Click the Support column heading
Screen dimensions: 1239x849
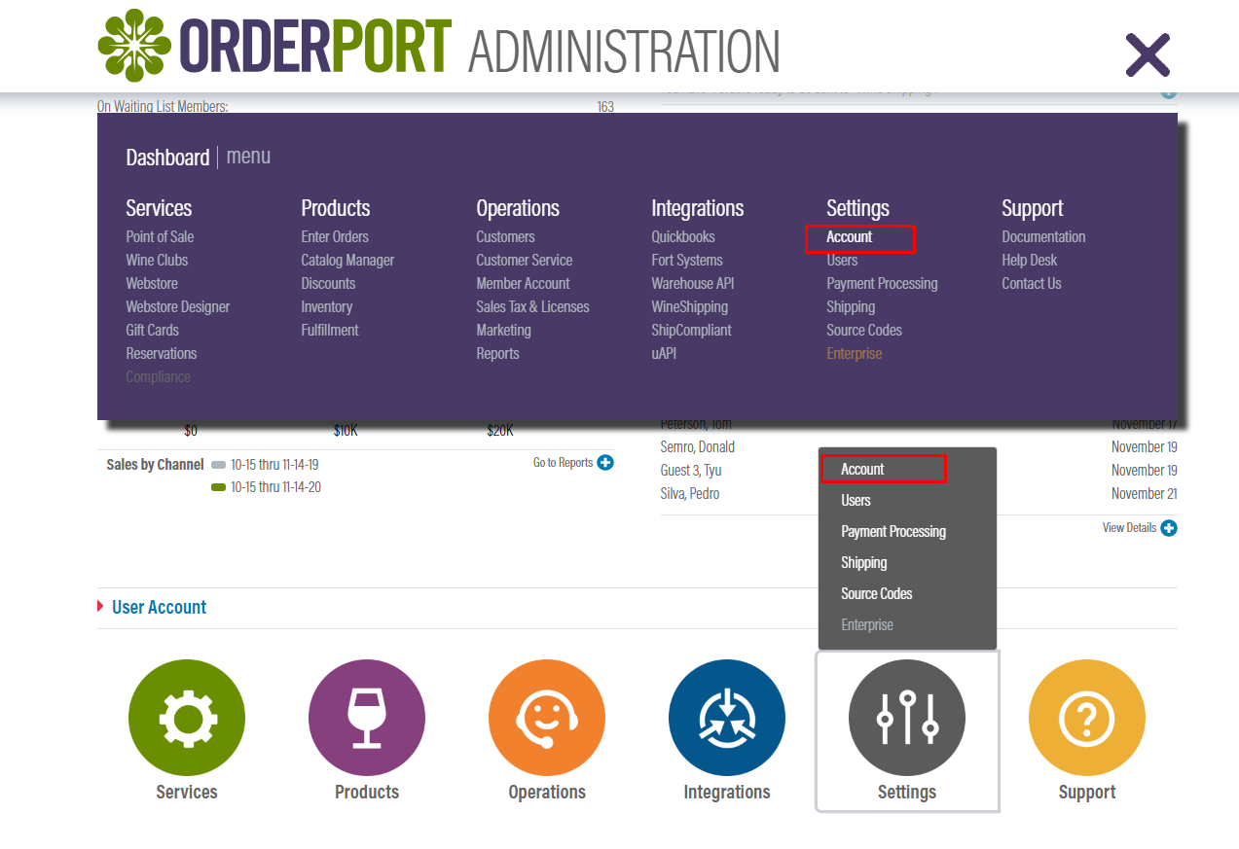[1033, 208]
